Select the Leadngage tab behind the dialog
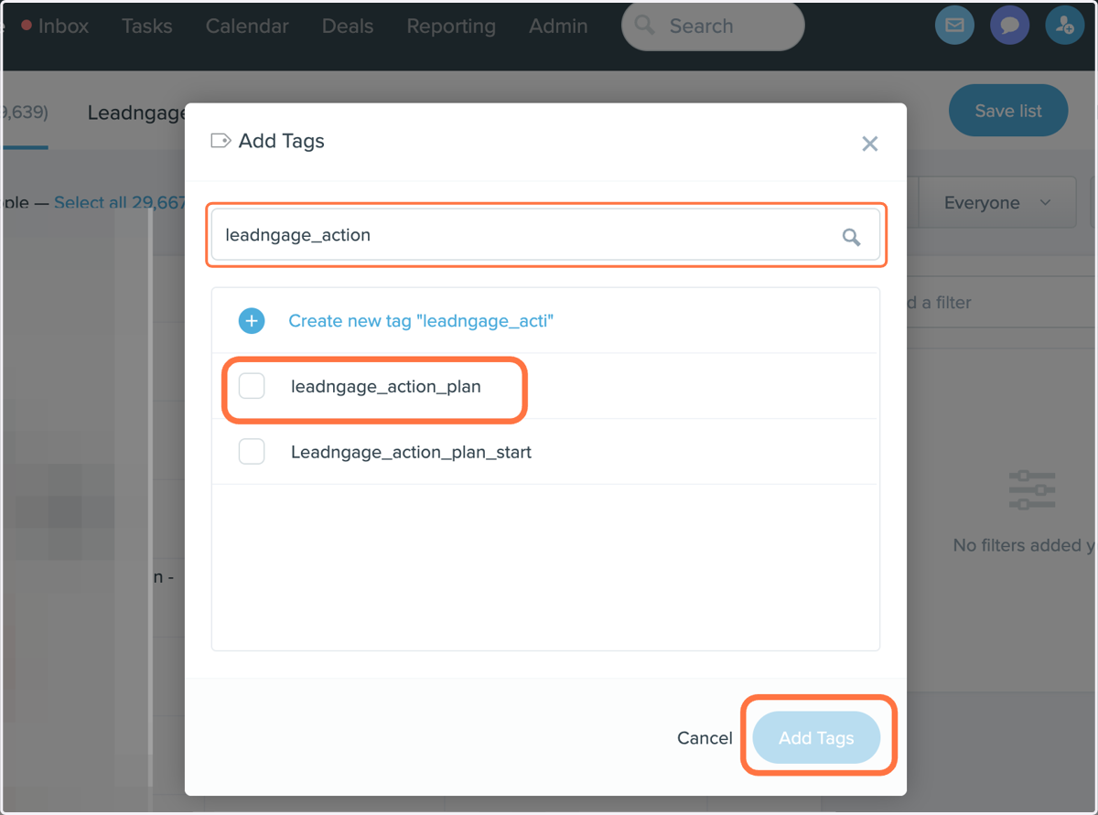The width and height of the screenshot is (1098, 815). click(x=137, y=113)
